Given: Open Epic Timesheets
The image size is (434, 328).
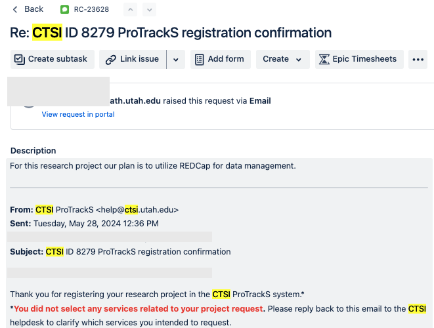Looking at the screenshot, I should point(359,59).
